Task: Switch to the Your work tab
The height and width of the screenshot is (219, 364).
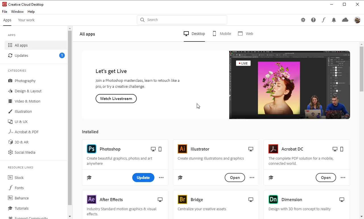Action: point(26,20)
